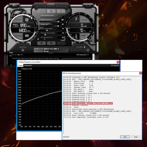
Task: Click the memory chip icon in the clock gauge
Action: [27, 36]
